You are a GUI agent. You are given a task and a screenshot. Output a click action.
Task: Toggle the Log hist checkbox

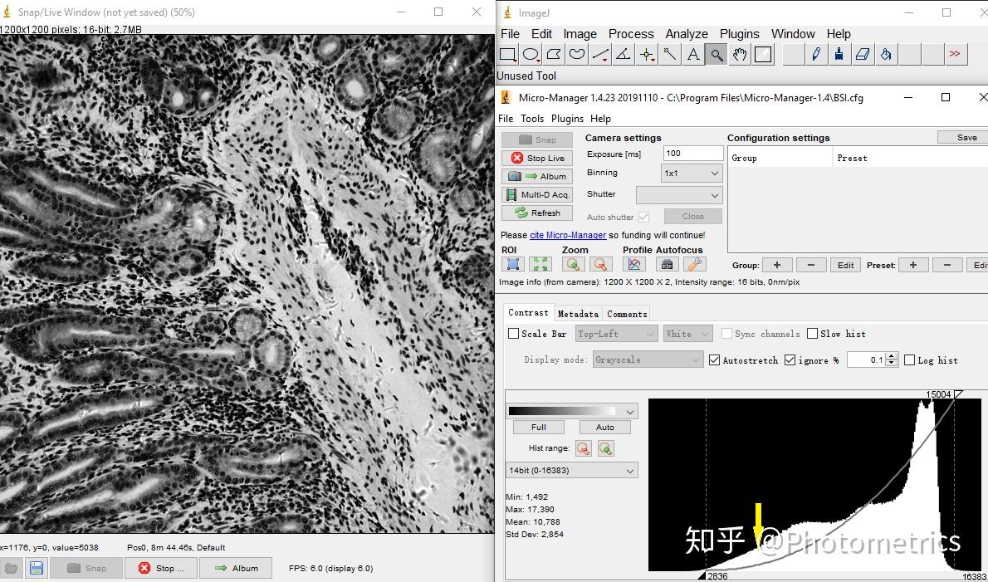(909, 360)
